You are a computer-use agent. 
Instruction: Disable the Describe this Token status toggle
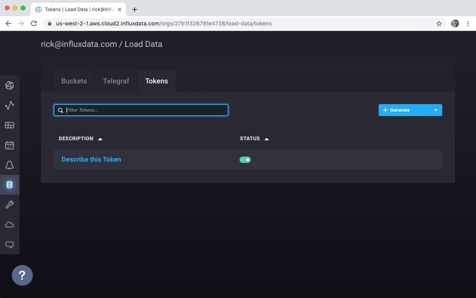[x=245, y=159]
